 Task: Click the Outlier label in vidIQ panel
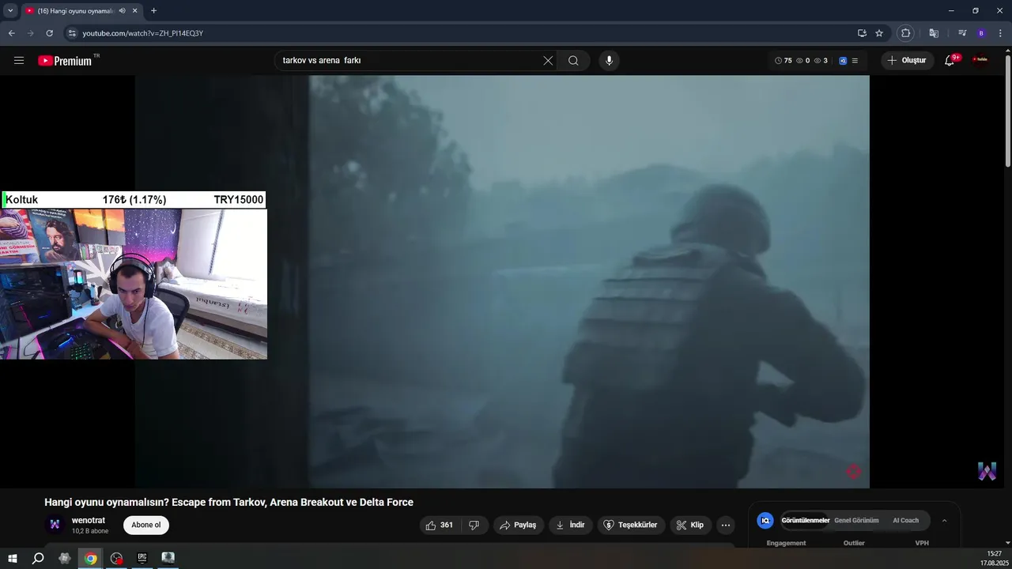click(x=854, y=543)
